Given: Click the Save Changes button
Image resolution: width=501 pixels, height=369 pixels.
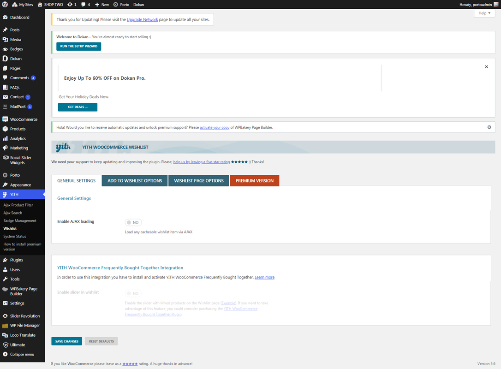Looking at the screenshot, I should [67, 341].
